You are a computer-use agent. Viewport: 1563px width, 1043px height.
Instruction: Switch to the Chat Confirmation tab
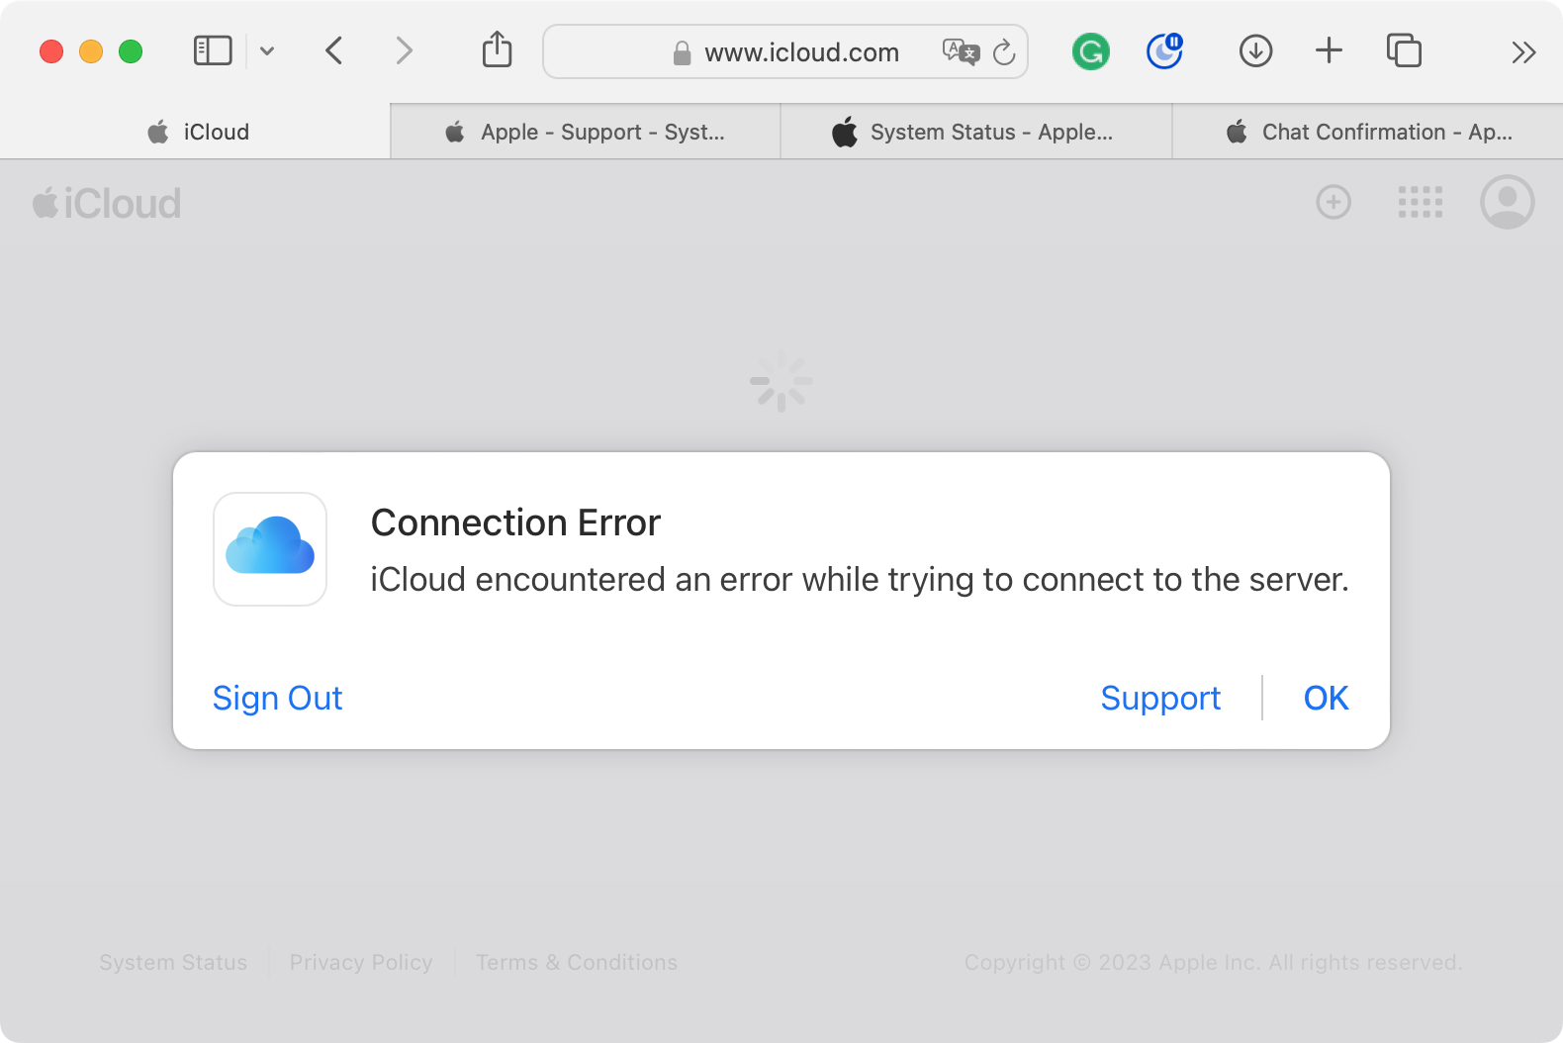1368,132
